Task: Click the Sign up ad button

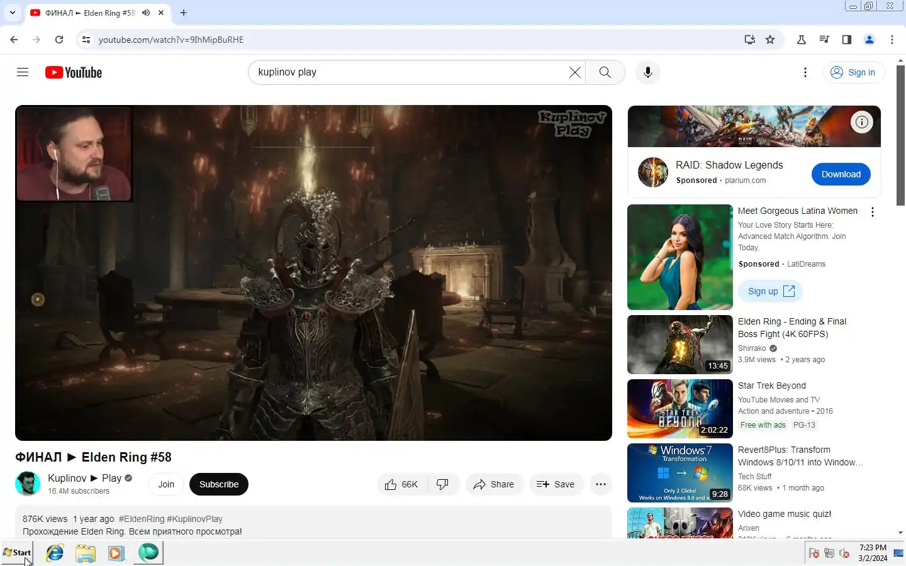Action: (771, 291)
